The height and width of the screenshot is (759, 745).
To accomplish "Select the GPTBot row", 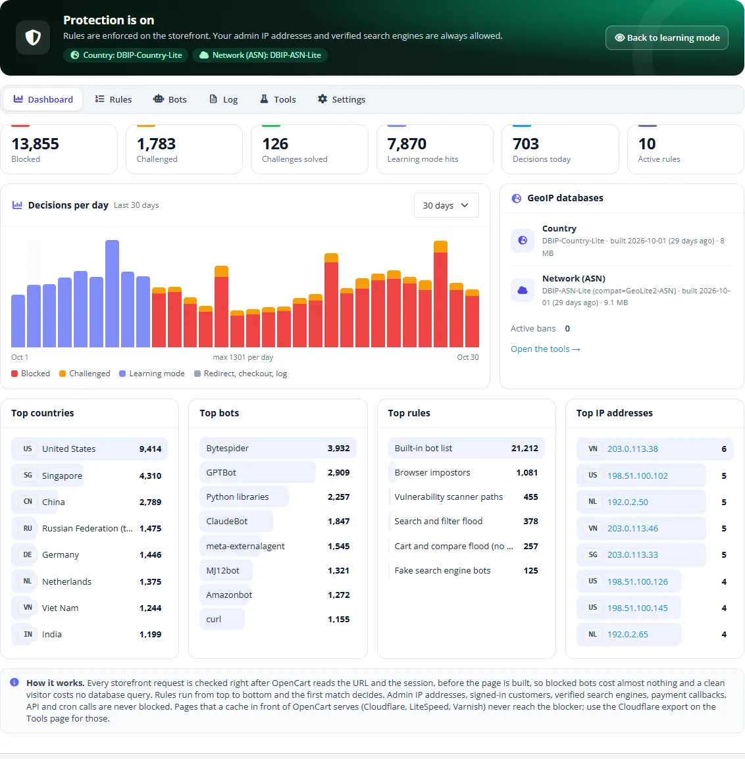I will pos(278,472).
